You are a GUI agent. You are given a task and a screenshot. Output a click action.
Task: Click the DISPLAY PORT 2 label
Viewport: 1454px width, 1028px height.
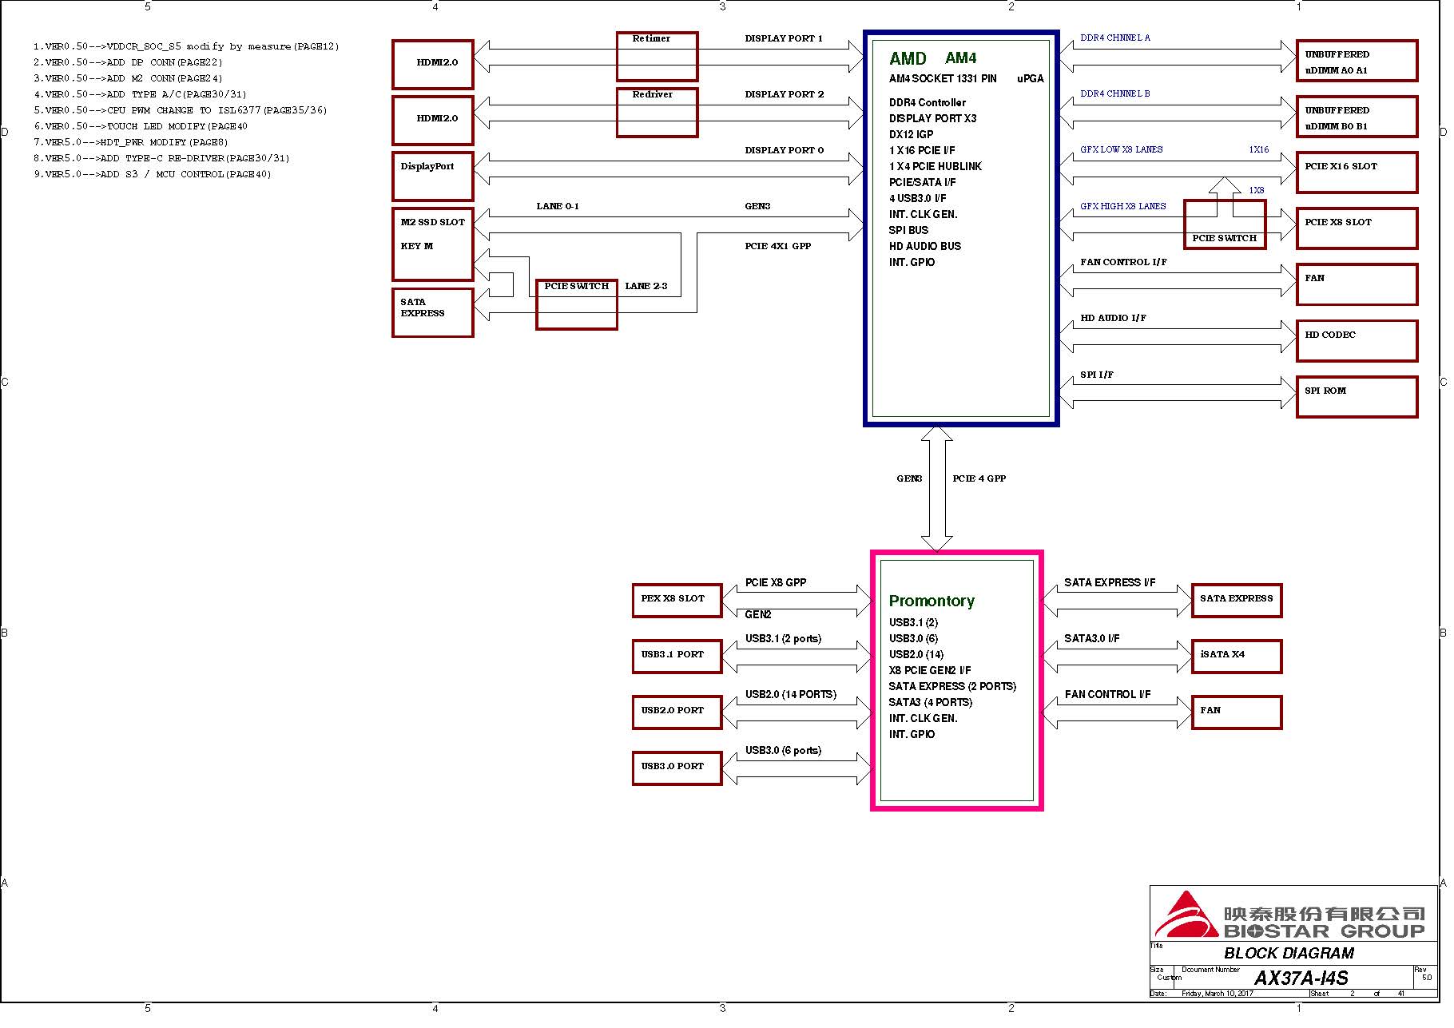click(x=785, y=94)
